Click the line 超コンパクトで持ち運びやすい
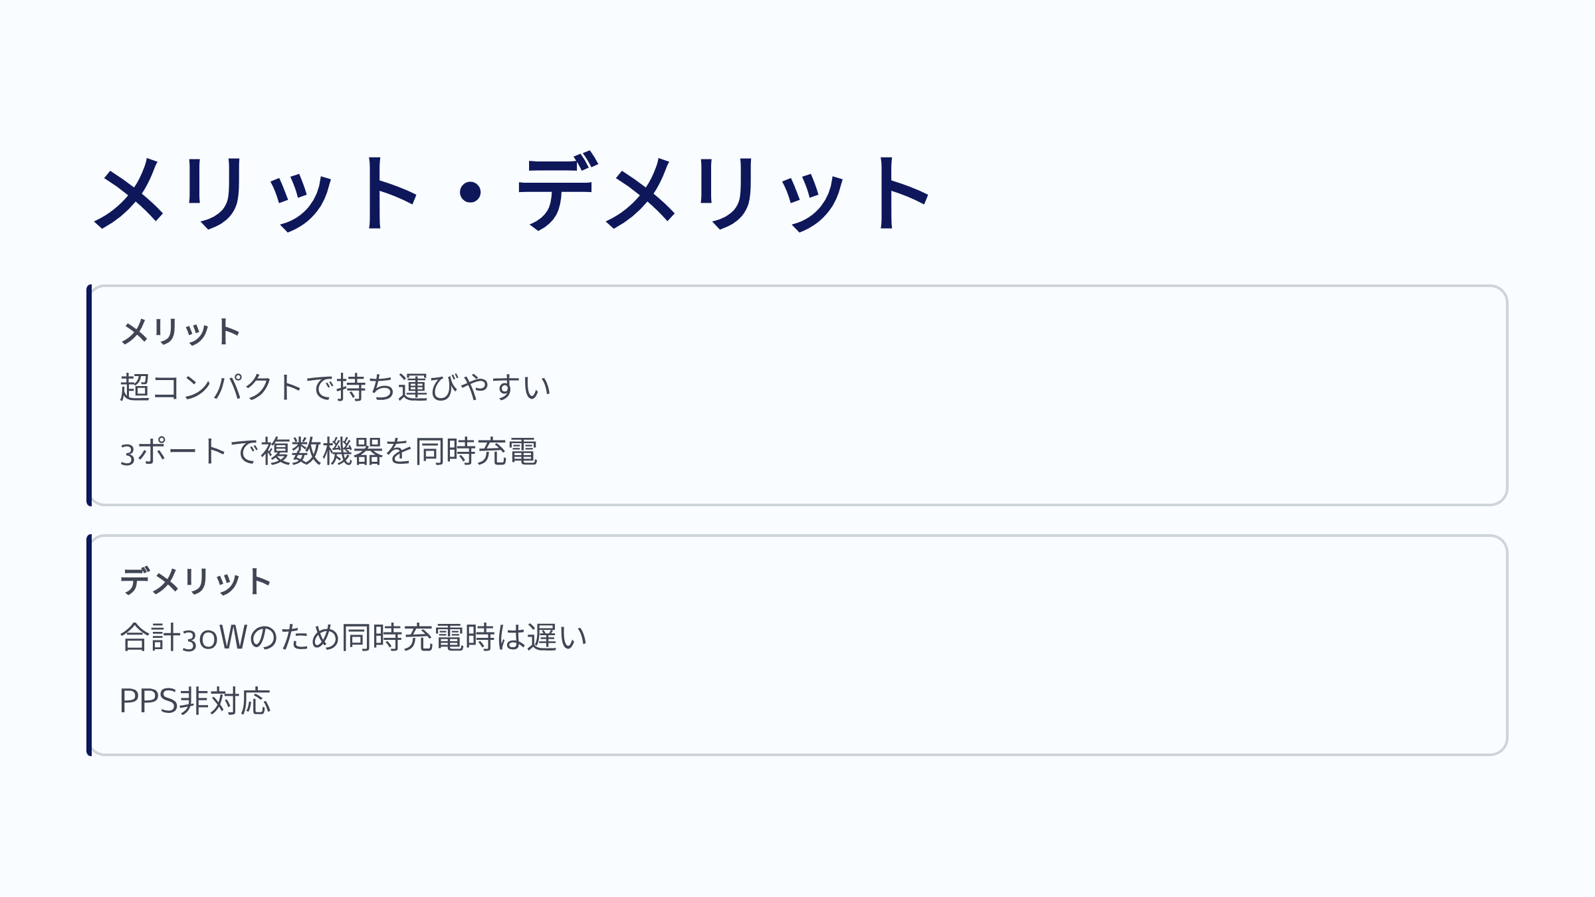 click(x=336, y=387)
